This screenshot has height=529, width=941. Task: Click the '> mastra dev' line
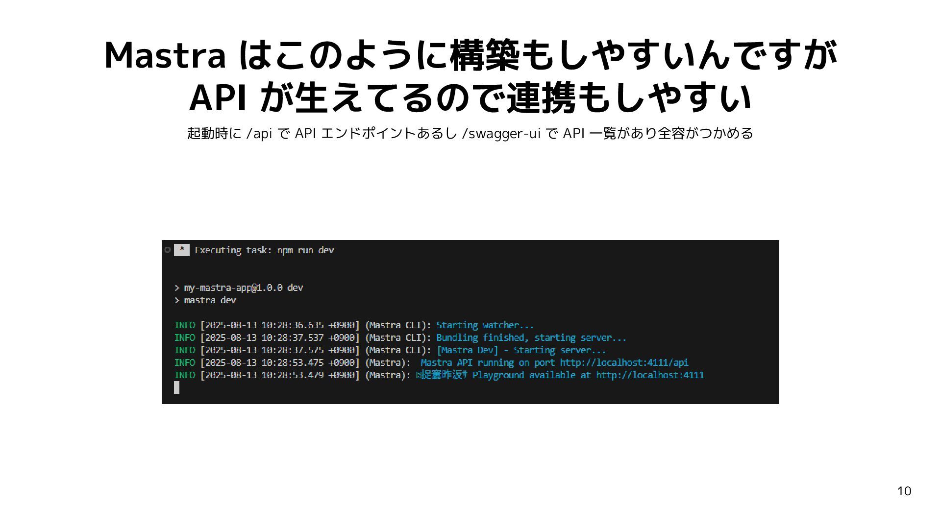click(x=205, y=300)
